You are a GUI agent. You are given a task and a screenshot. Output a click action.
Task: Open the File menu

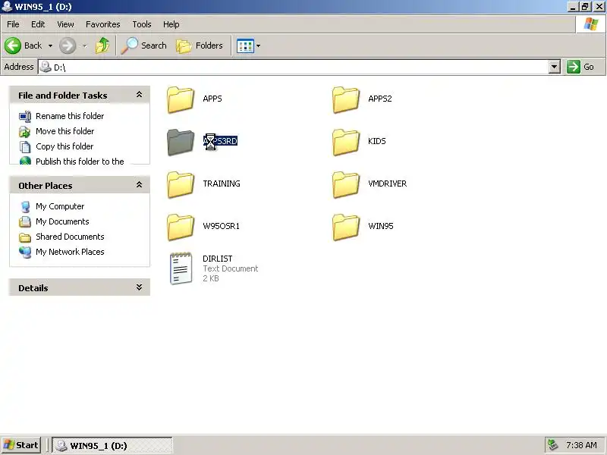click(13, 24)
